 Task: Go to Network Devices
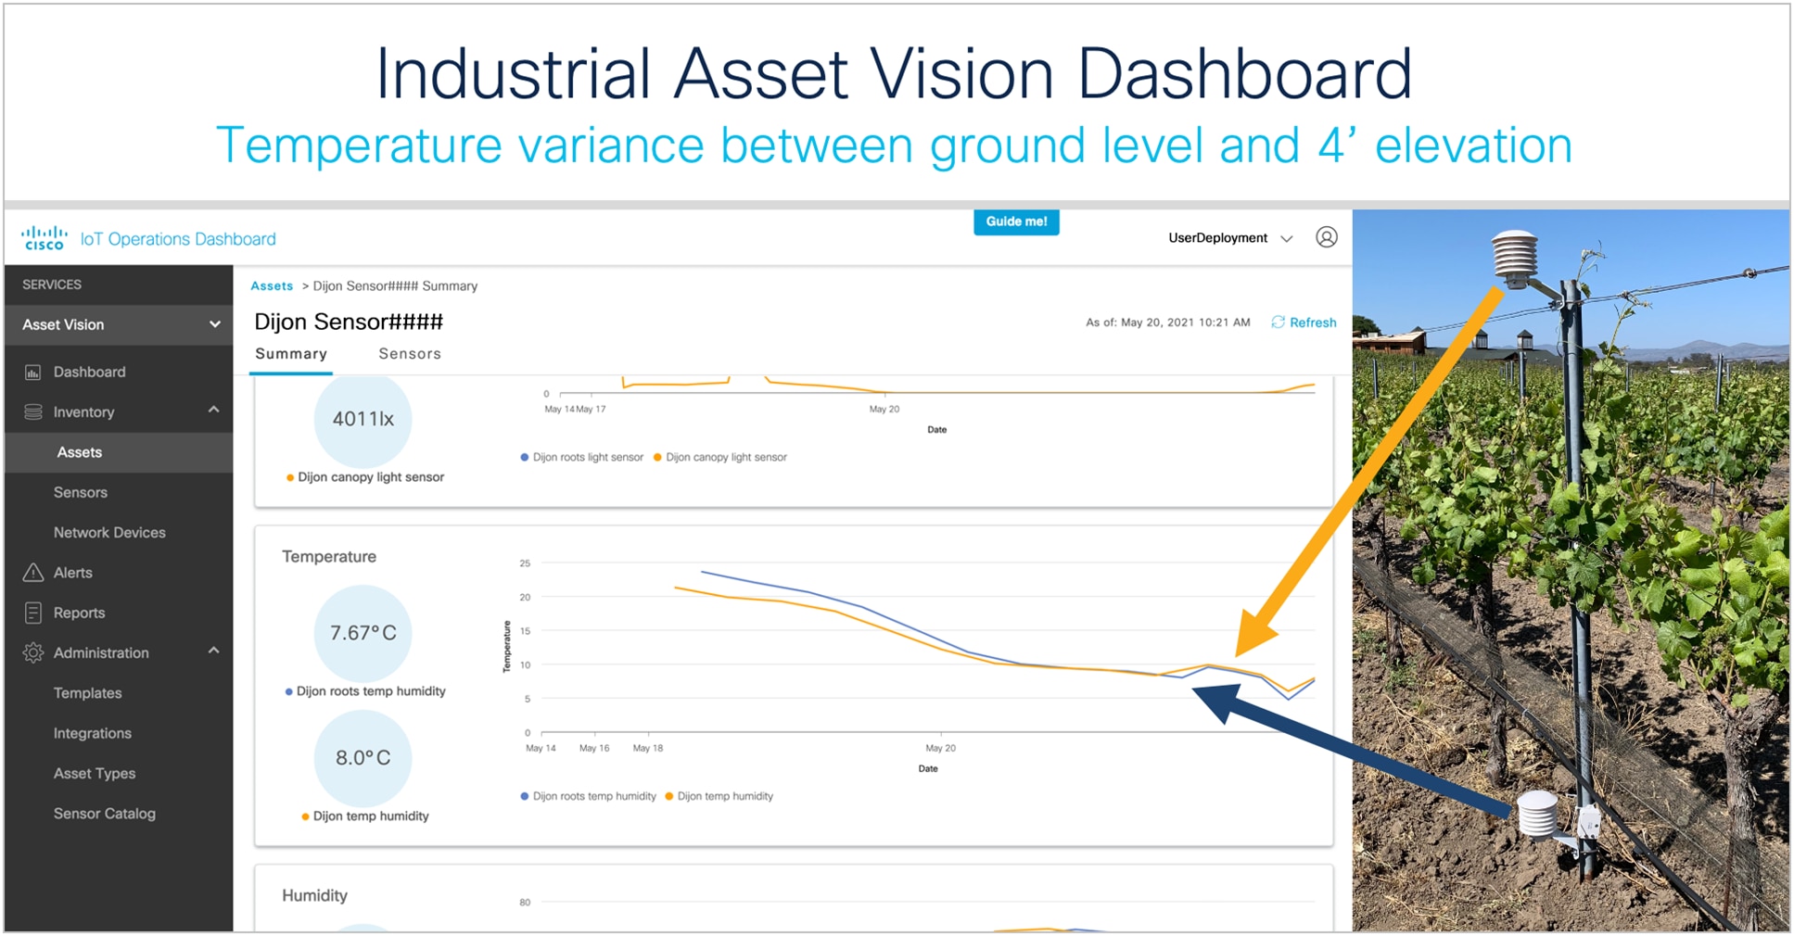[109, 532]
